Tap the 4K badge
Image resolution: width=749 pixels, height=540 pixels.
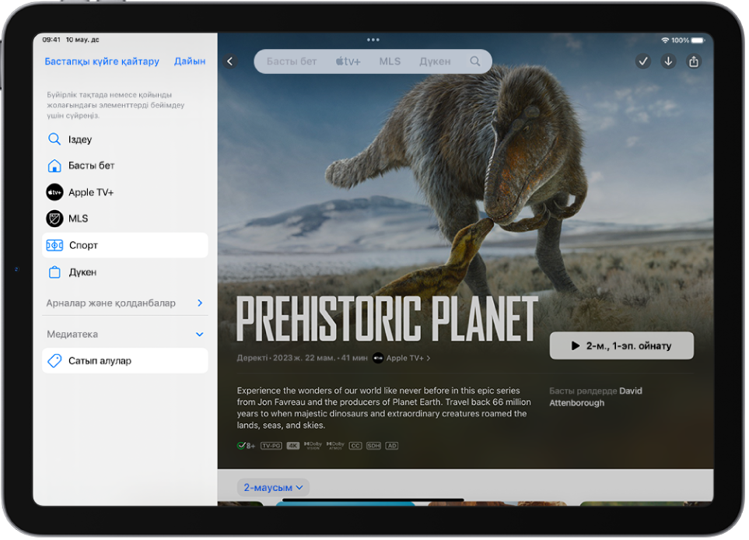(x=292, y=447)
